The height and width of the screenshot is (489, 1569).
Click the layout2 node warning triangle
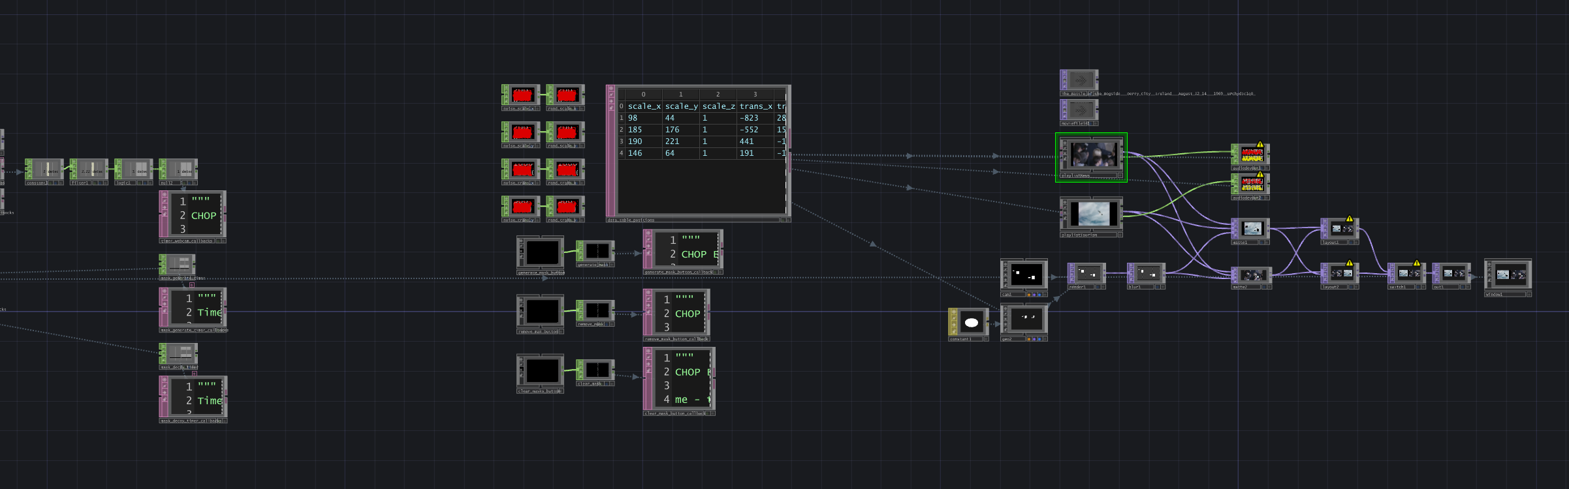(1349, 264)
